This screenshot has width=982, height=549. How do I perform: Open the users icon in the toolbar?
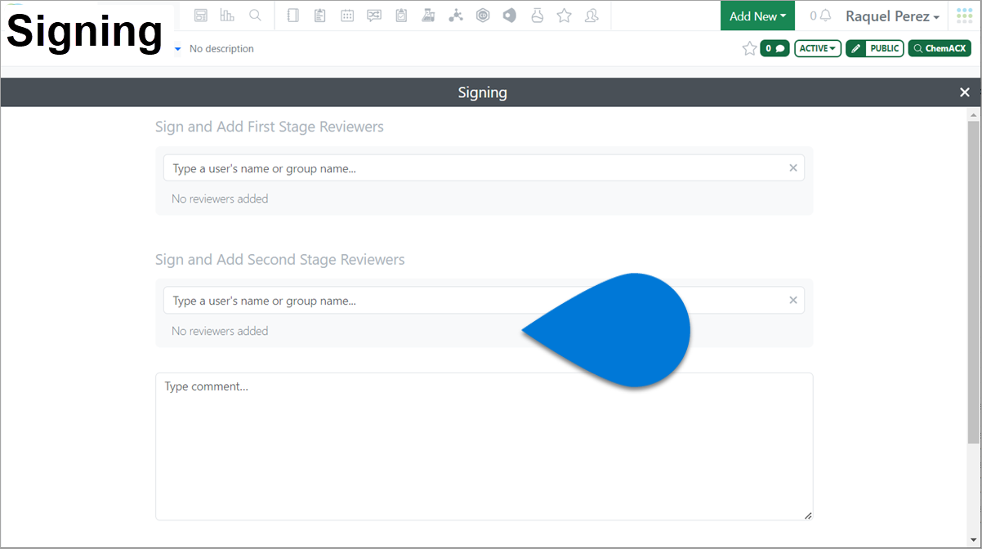point(591,16)
